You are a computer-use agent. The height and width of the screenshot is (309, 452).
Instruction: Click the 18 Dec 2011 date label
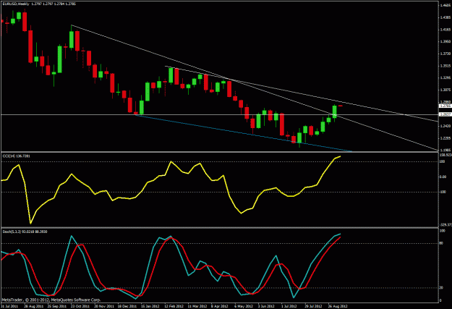click(x=127, y=306)
